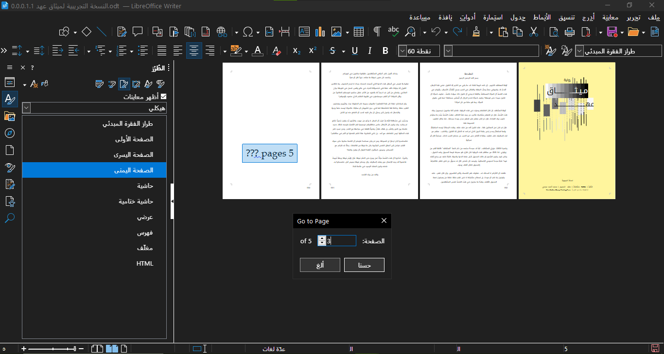The width and height of the screenshot is (664, 354).
Task: Uncheck the أظهر معاينات checkbox
Action: click(x=163, y=97)
